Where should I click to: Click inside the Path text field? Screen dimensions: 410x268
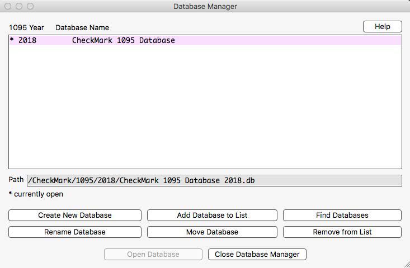click(214, 180)
